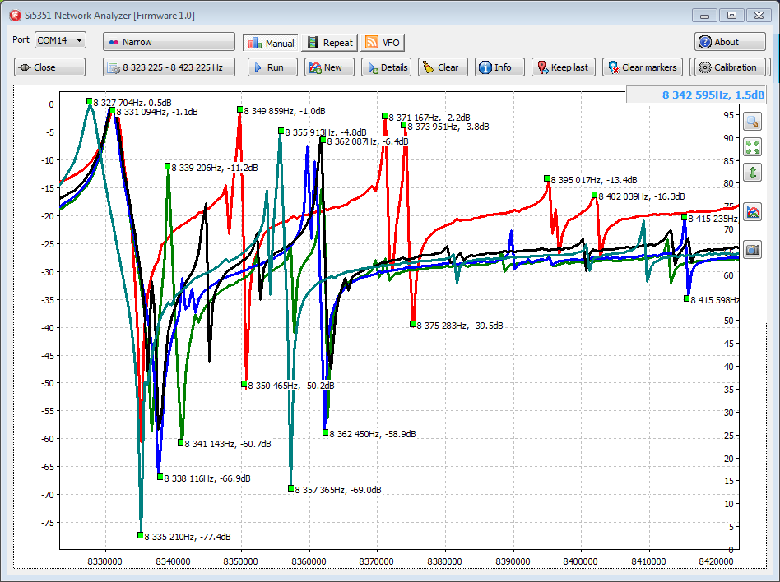
Task: Open Calibration settings
Action: [x=727, y=67]
